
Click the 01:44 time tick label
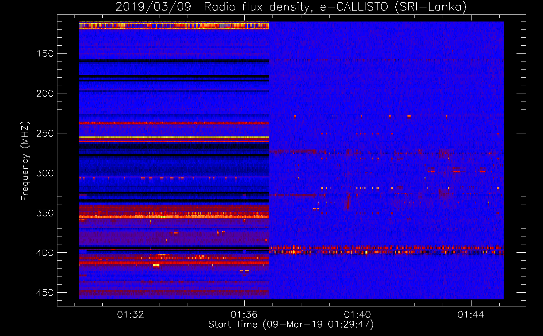coord(471,314)
